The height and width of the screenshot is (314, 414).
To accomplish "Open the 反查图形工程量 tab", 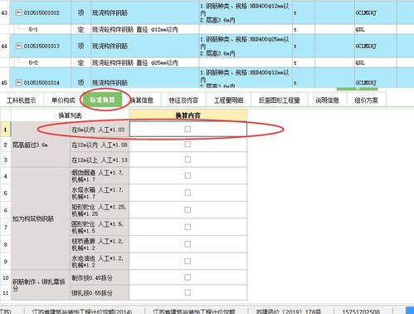I will click(280, 101).
